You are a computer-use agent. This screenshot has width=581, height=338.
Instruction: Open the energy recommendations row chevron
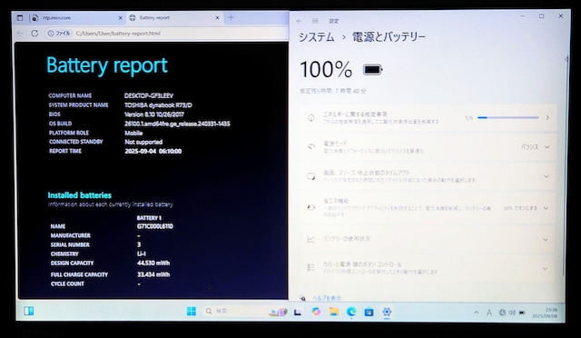(x=547, y=117)
